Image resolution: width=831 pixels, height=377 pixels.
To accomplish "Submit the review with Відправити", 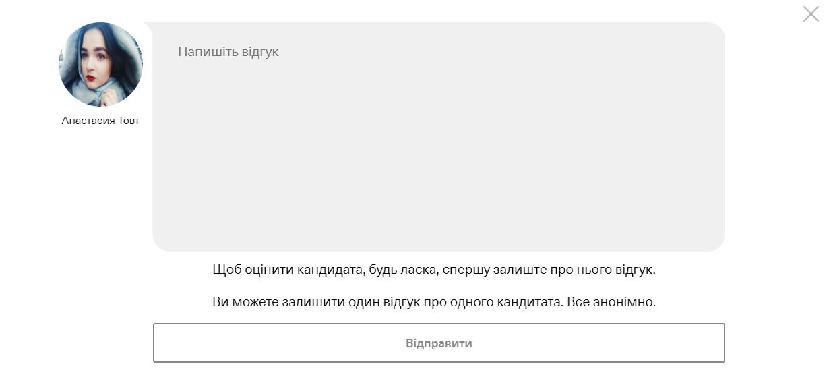I will (x=439, y=343).
